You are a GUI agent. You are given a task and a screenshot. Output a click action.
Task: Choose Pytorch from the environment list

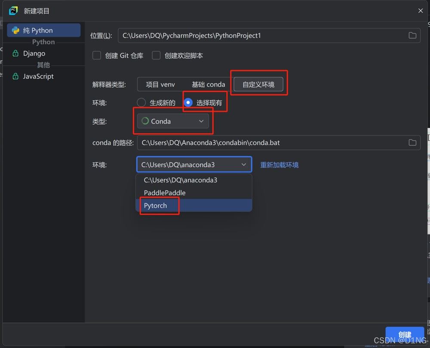pyautogui.click(x=194, y=205)
